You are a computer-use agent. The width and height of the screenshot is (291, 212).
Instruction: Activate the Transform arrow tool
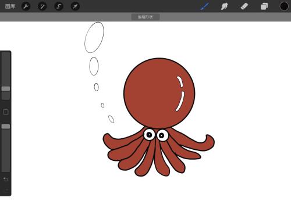pos(75,6)
